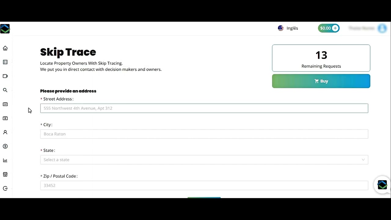Screen dimensions: 391x220
Task: Focus the City input field
Action: point(204,134)
